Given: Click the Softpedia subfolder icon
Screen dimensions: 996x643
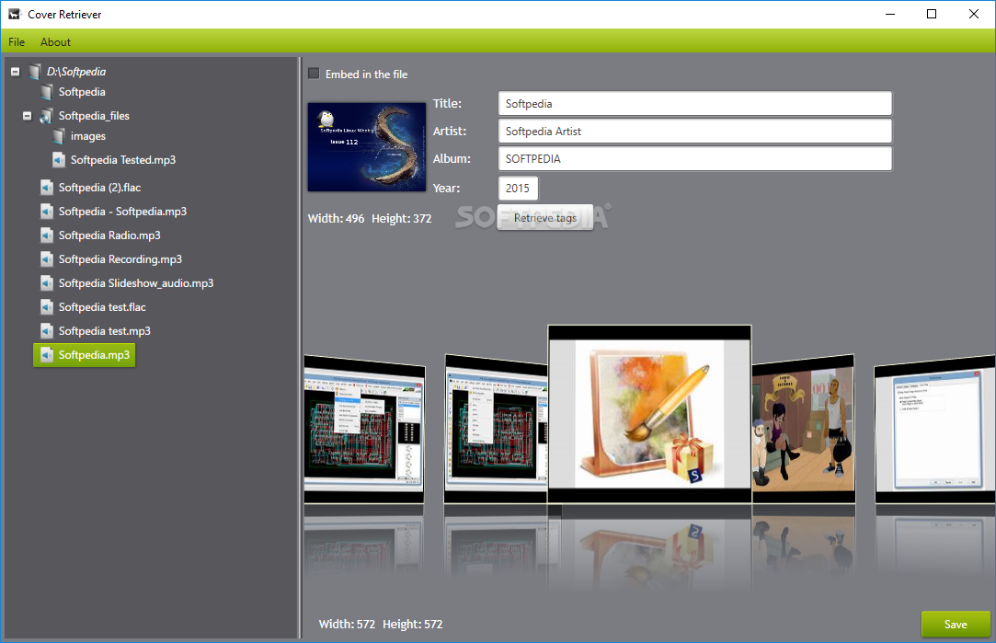Looking at the screenshot, I should click(x=46, y=92).
